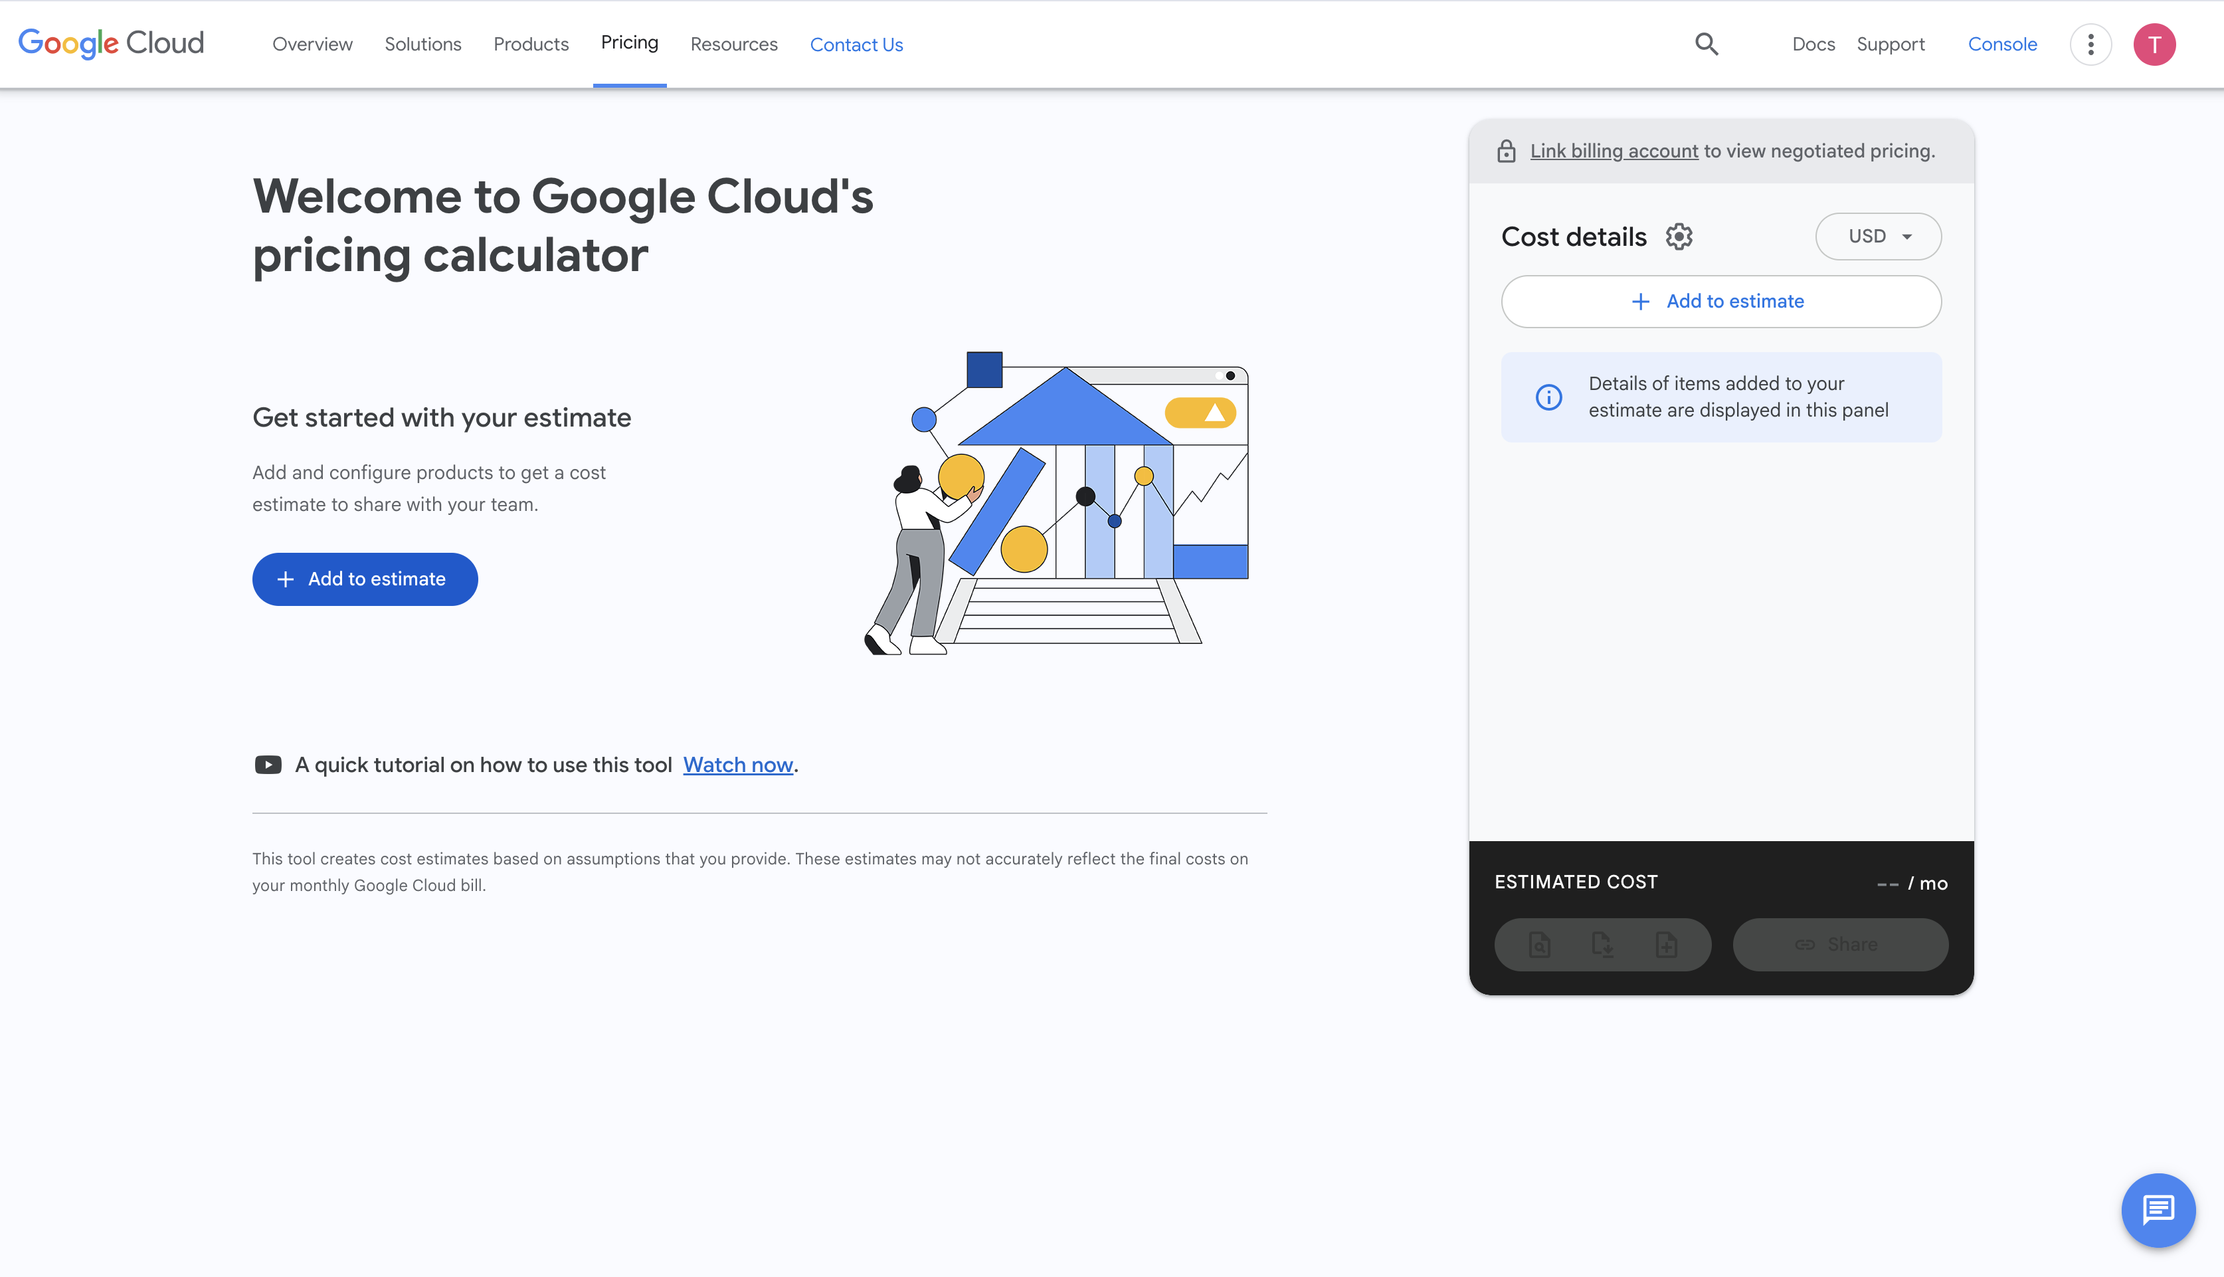Open the user account avatar T
Image resolution: width=2224 pixels, height=1277 pixels.
point(2154,44)
